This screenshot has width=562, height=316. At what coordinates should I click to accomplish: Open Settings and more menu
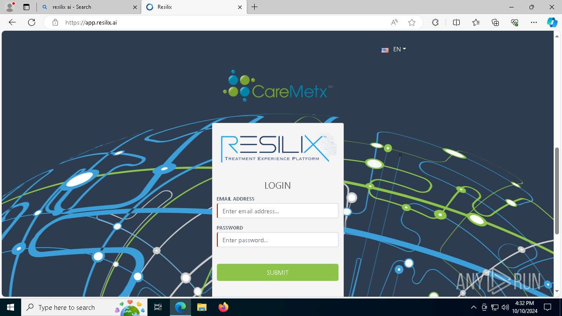534,22
